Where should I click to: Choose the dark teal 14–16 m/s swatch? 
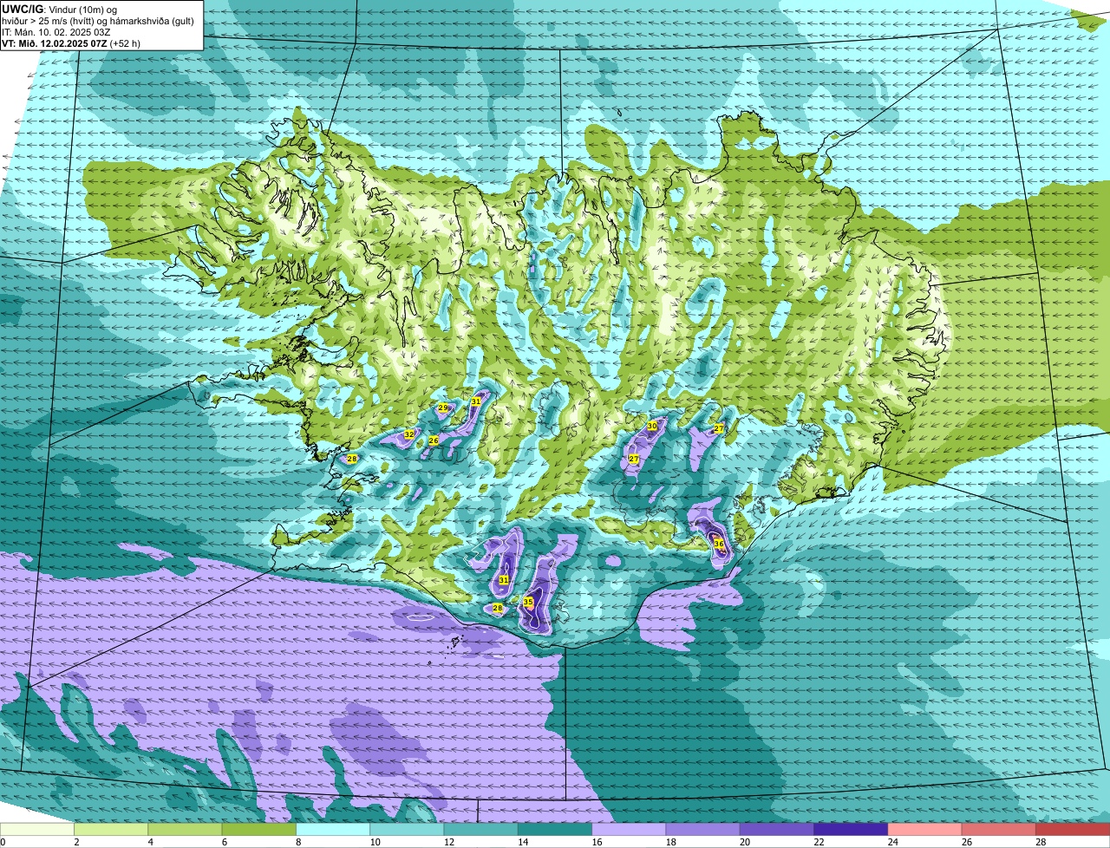(x=555, y=829)
